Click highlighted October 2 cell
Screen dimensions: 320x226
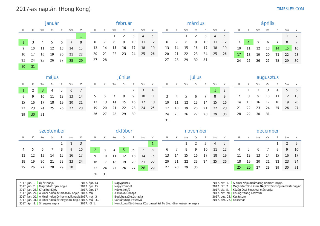[95, 150]
